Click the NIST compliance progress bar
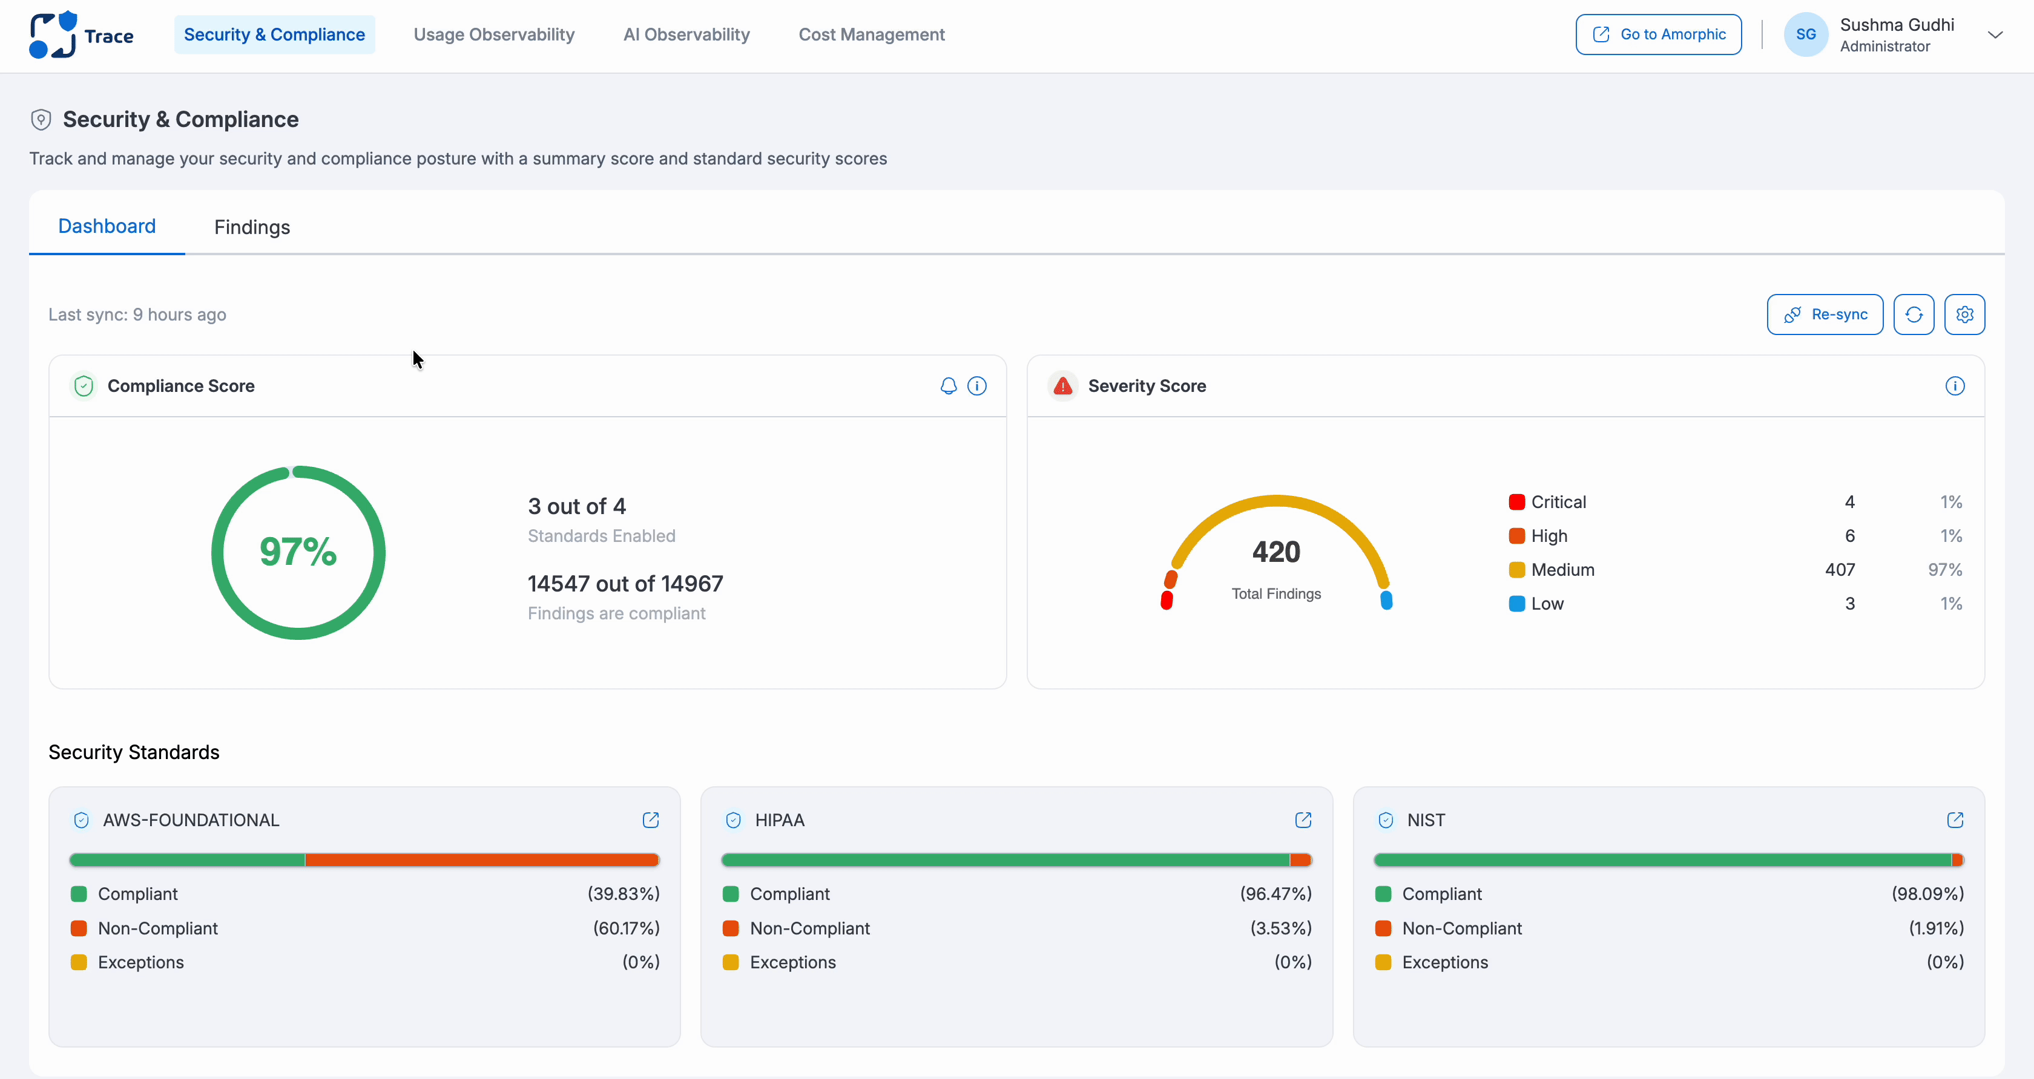Screen dimensions: 2034x1079 coord(1668,859)
